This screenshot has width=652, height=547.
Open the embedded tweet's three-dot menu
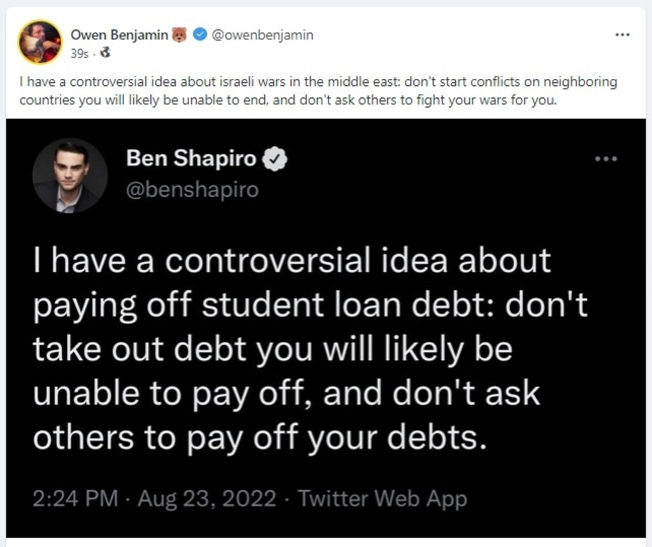[x=606, y=159]
